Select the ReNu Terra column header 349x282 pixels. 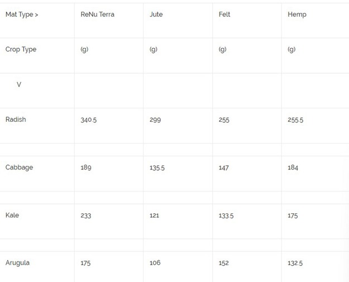97,15
